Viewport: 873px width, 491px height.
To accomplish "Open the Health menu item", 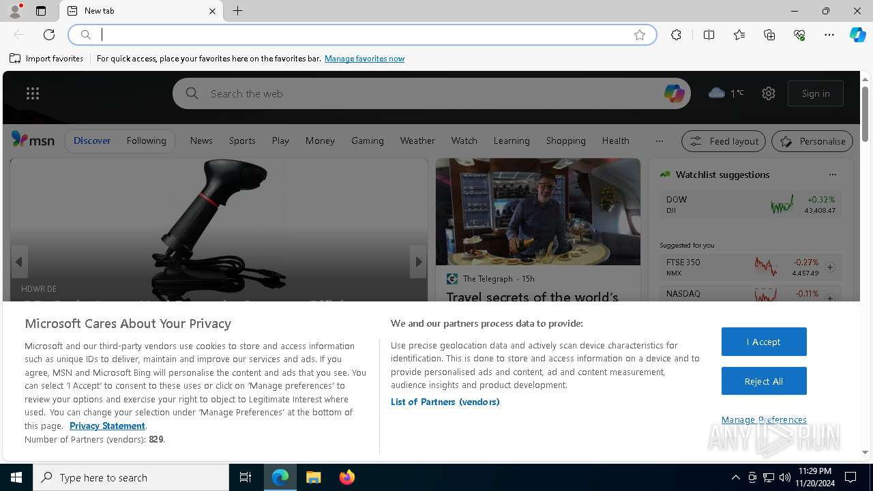I will click(x=615, y=140).
